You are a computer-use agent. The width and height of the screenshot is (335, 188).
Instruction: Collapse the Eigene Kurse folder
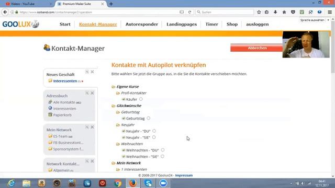pyautogui.click(x=114, y=87)
